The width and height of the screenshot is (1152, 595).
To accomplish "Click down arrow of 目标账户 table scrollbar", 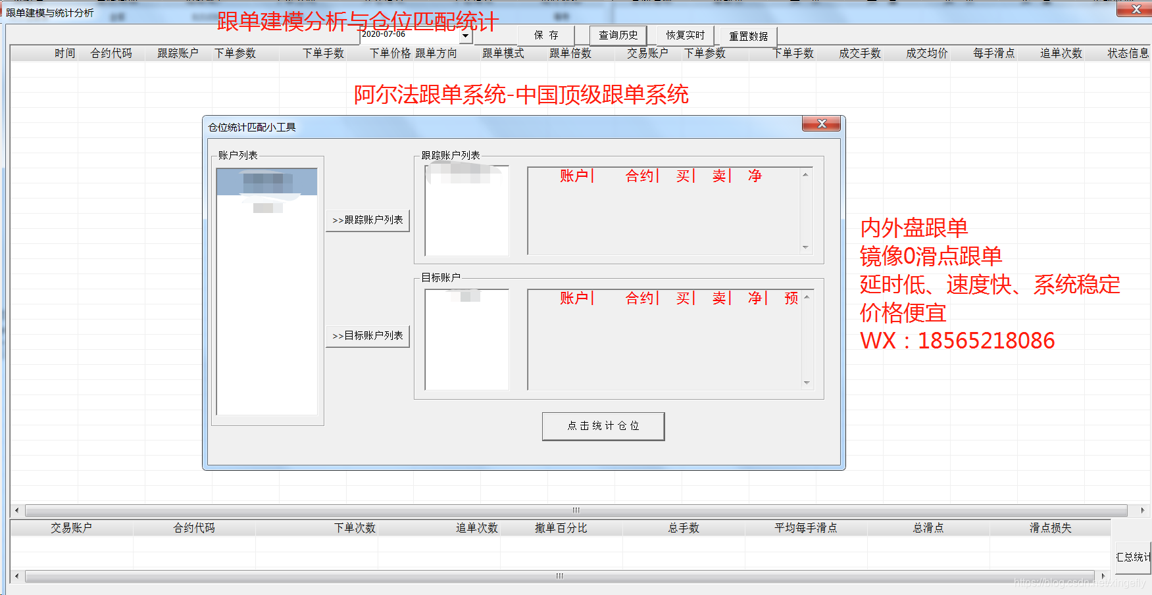I will click(x=807, y=383).
